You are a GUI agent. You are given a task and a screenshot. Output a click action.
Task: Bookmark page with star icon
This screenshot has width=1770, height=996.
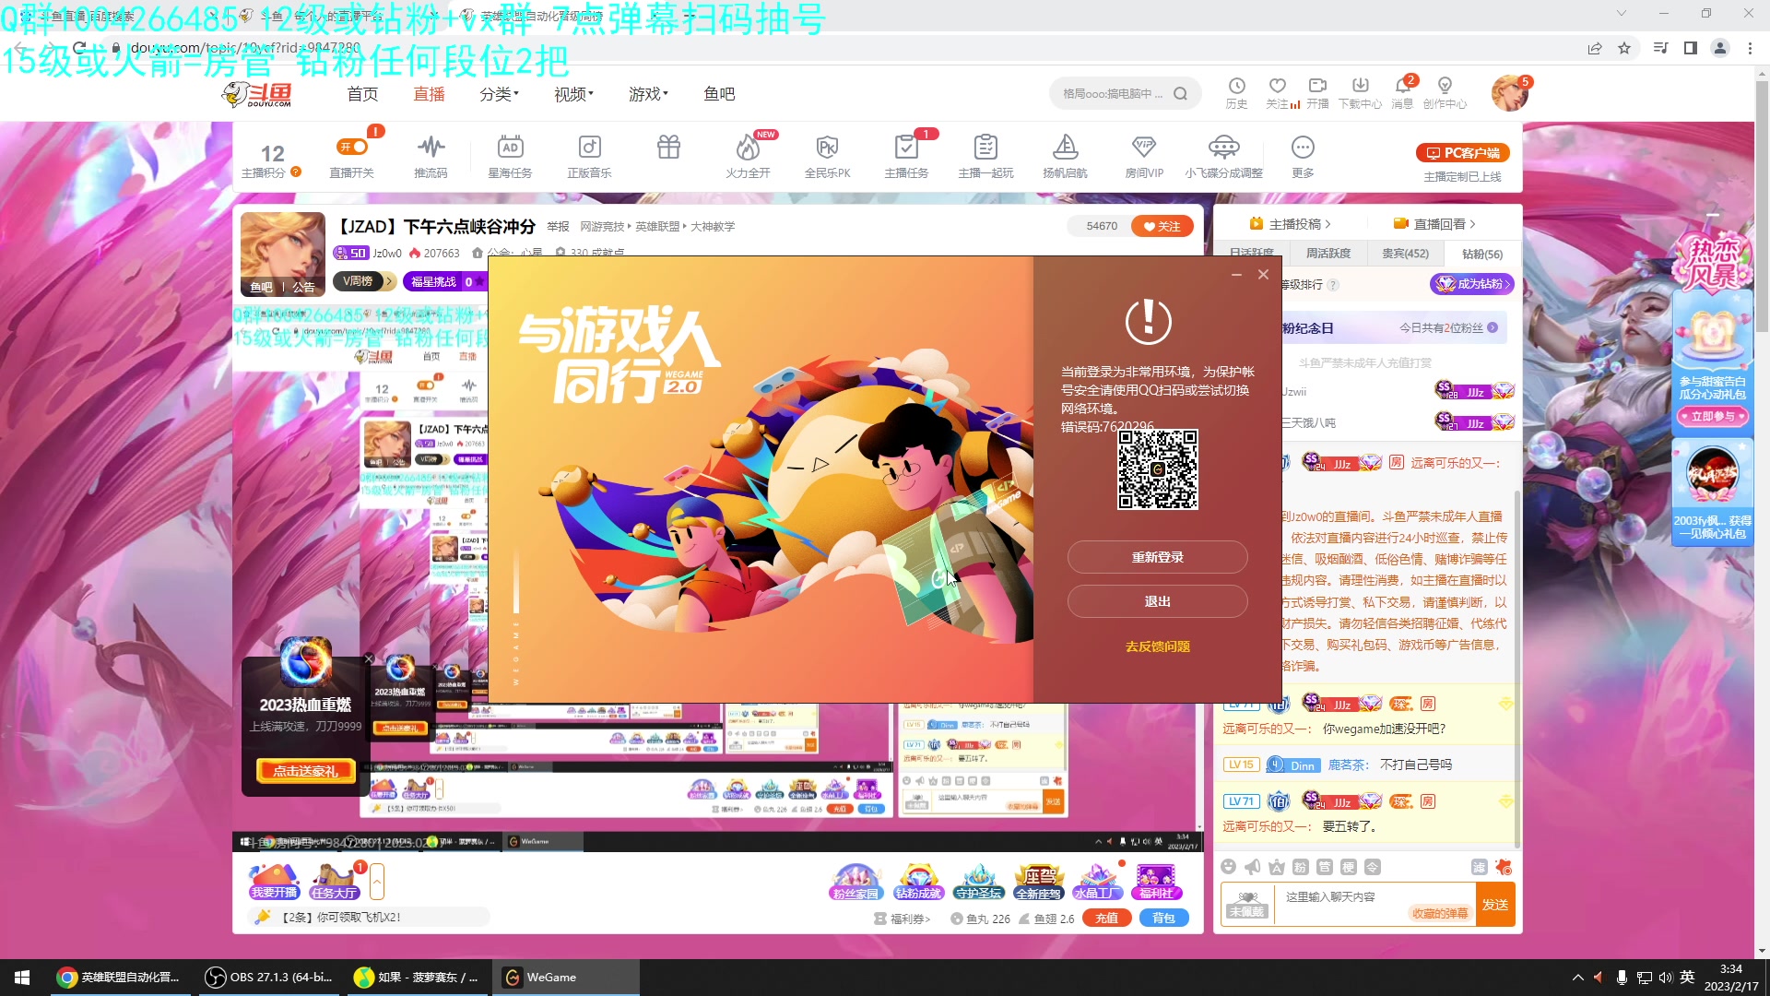pyautogui.click(x=1624, y=48)
